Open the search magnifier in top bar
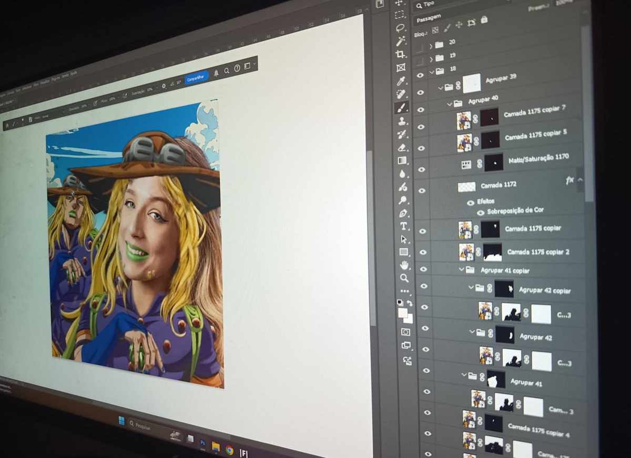Viewport: 631px width, 458px height. tap(227, 70)
